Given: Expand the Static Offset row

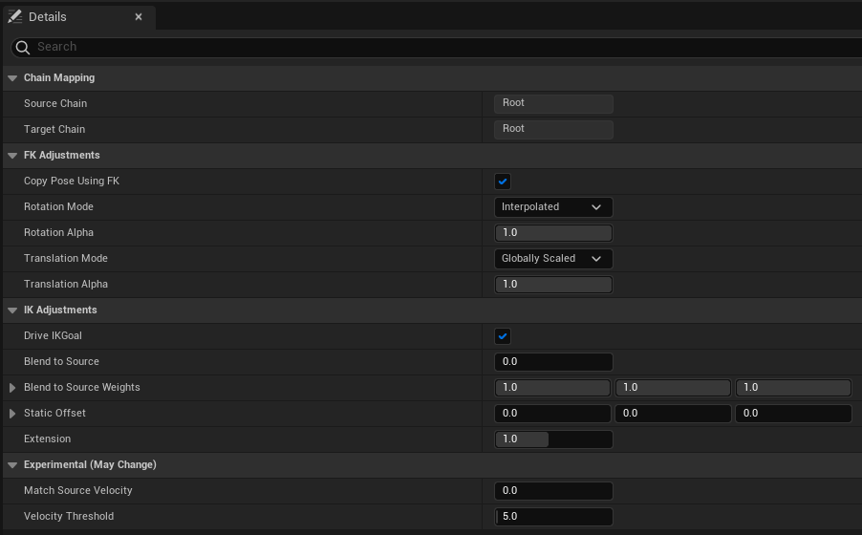Looking at the screenshot, I should click(x=12, y=414).
